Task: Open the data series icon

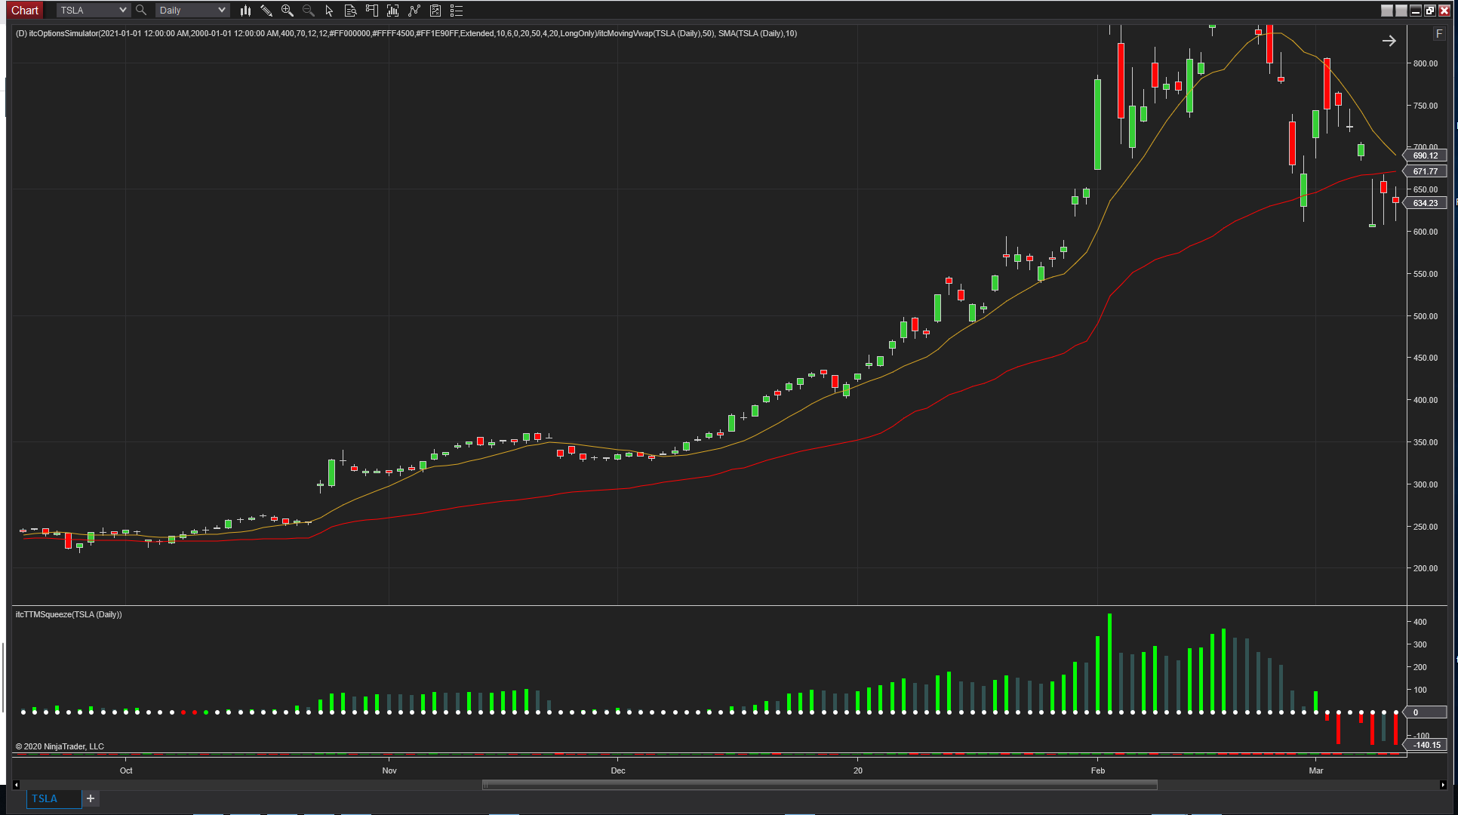Action: coord(393,11)
